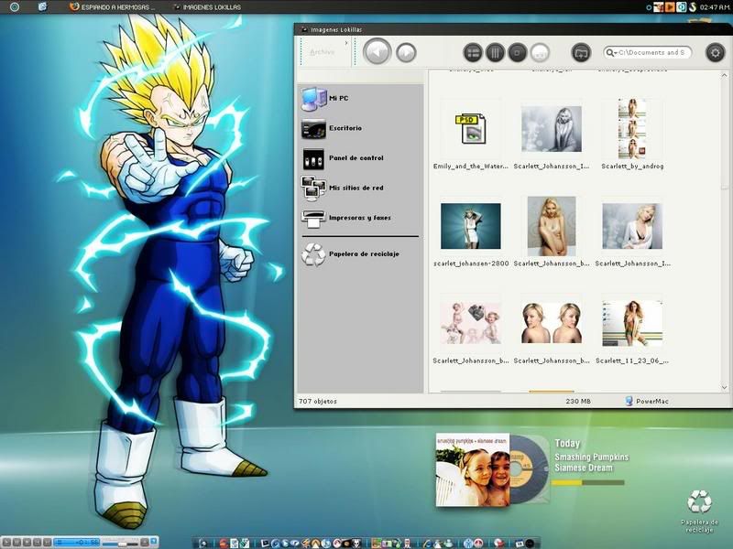The image size is (733, 549).
Task: Click PowerMac in the status bar
Action: (x=647, y=401)
